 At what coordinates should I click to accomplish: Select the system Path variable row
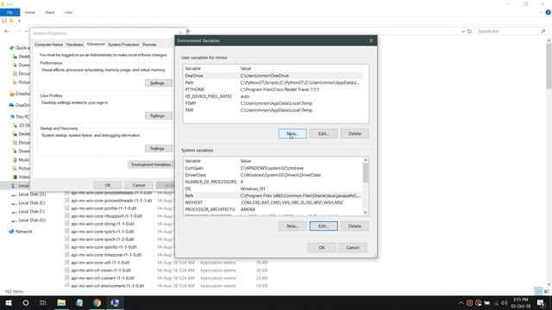(273, 195)
